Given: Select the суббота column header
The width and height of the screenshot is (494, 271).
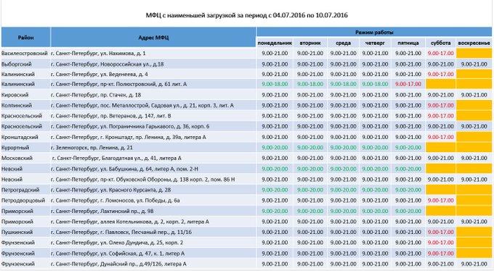Looking at the screenshot, I should (441, 43).
